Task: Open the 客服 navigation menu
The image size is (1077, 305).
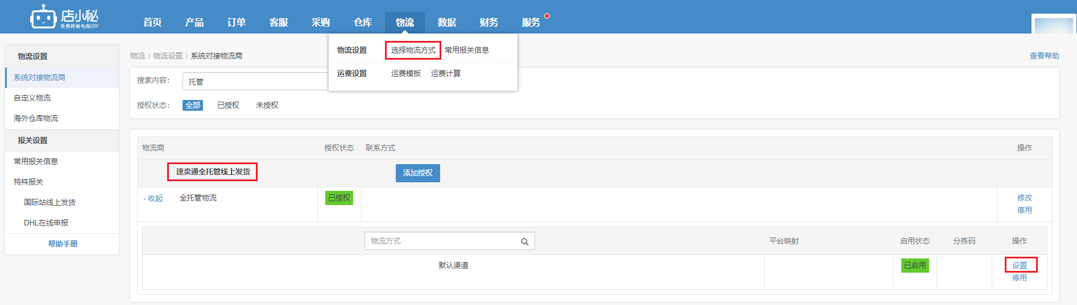Action: click(279, 22)
